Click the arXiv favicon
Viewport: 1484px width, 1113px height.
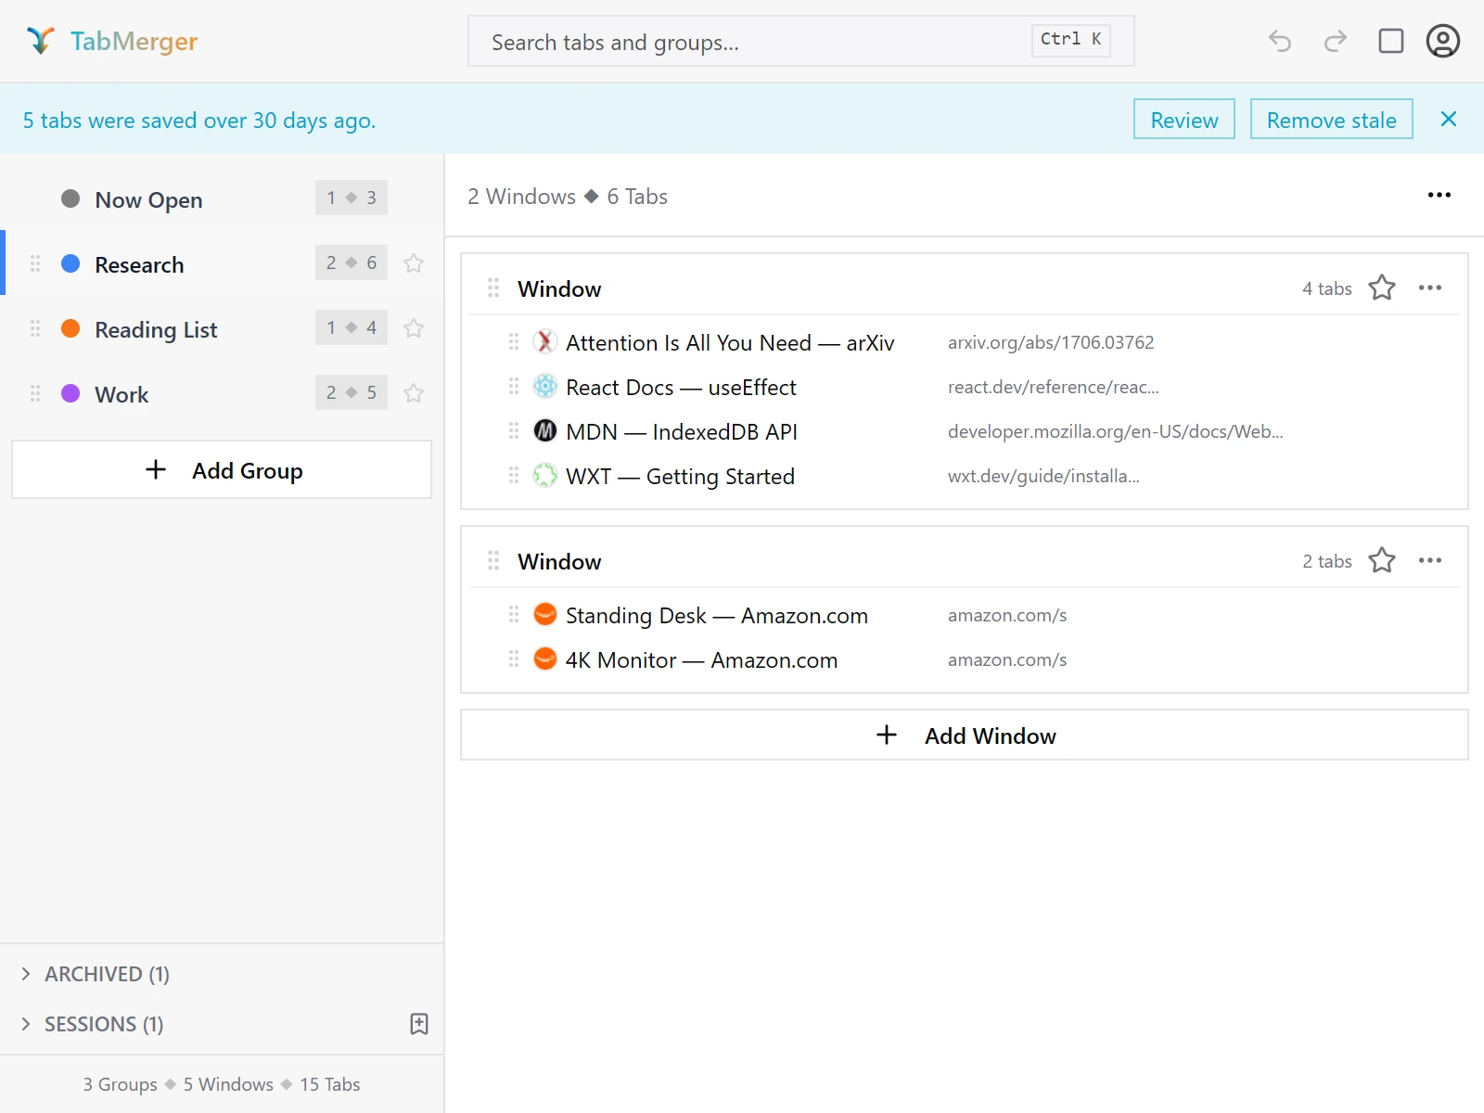545,341
